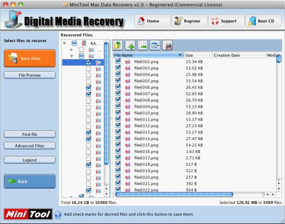
Task: Go up one folder level in the toolbar
Action: pos(118,45)
